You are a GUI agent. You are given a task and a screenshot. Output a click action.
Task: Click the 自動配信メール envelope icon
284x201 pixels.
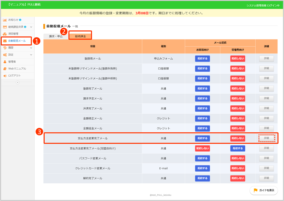5,41
